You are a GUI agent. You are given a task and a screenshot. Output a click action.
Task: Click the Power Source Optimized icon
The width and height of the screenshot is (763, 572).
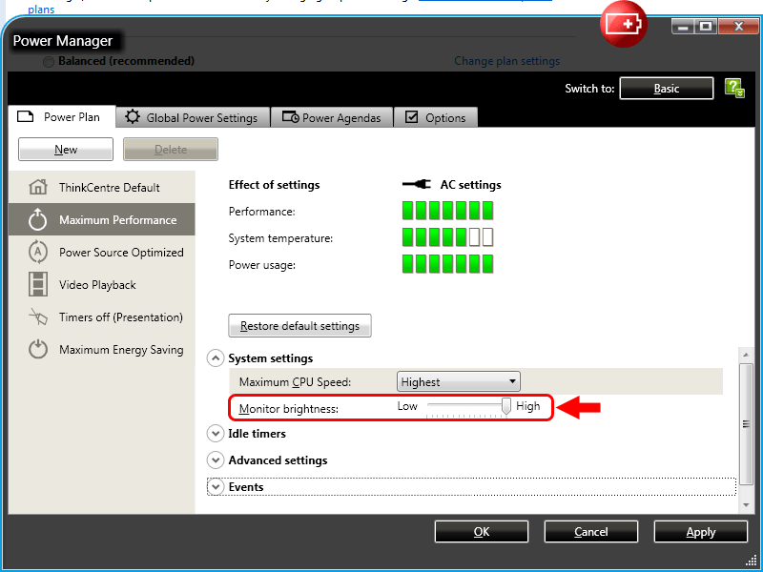pyautogui.click(x=37, y=252)
